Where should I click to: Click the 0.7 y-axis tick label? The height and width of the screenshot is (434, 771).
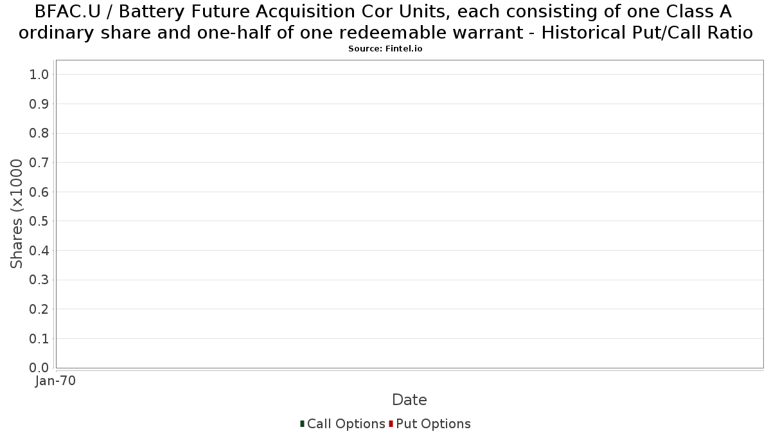pos(39,163)
